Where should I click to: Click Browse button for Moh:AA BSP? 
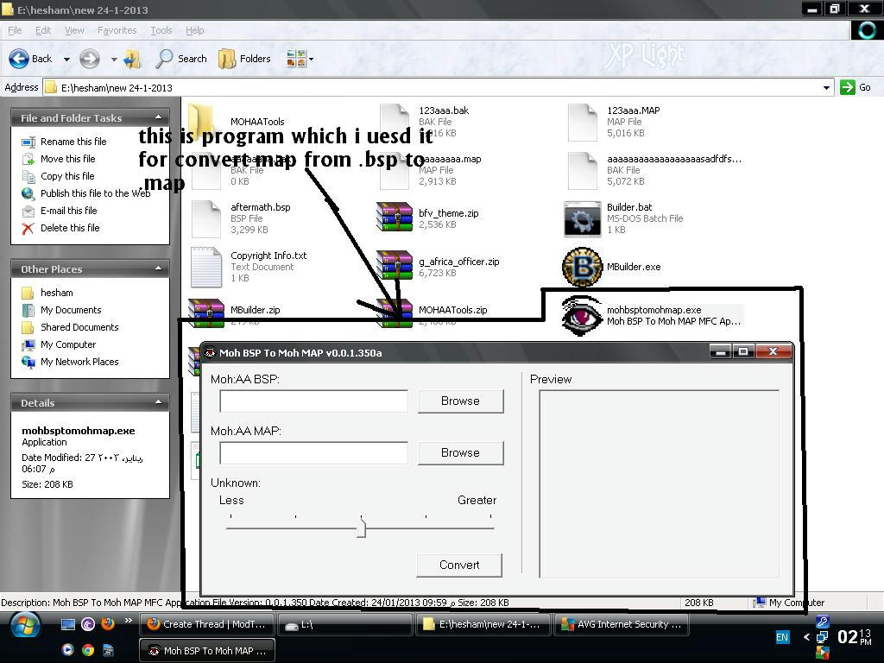coord(460,401)
